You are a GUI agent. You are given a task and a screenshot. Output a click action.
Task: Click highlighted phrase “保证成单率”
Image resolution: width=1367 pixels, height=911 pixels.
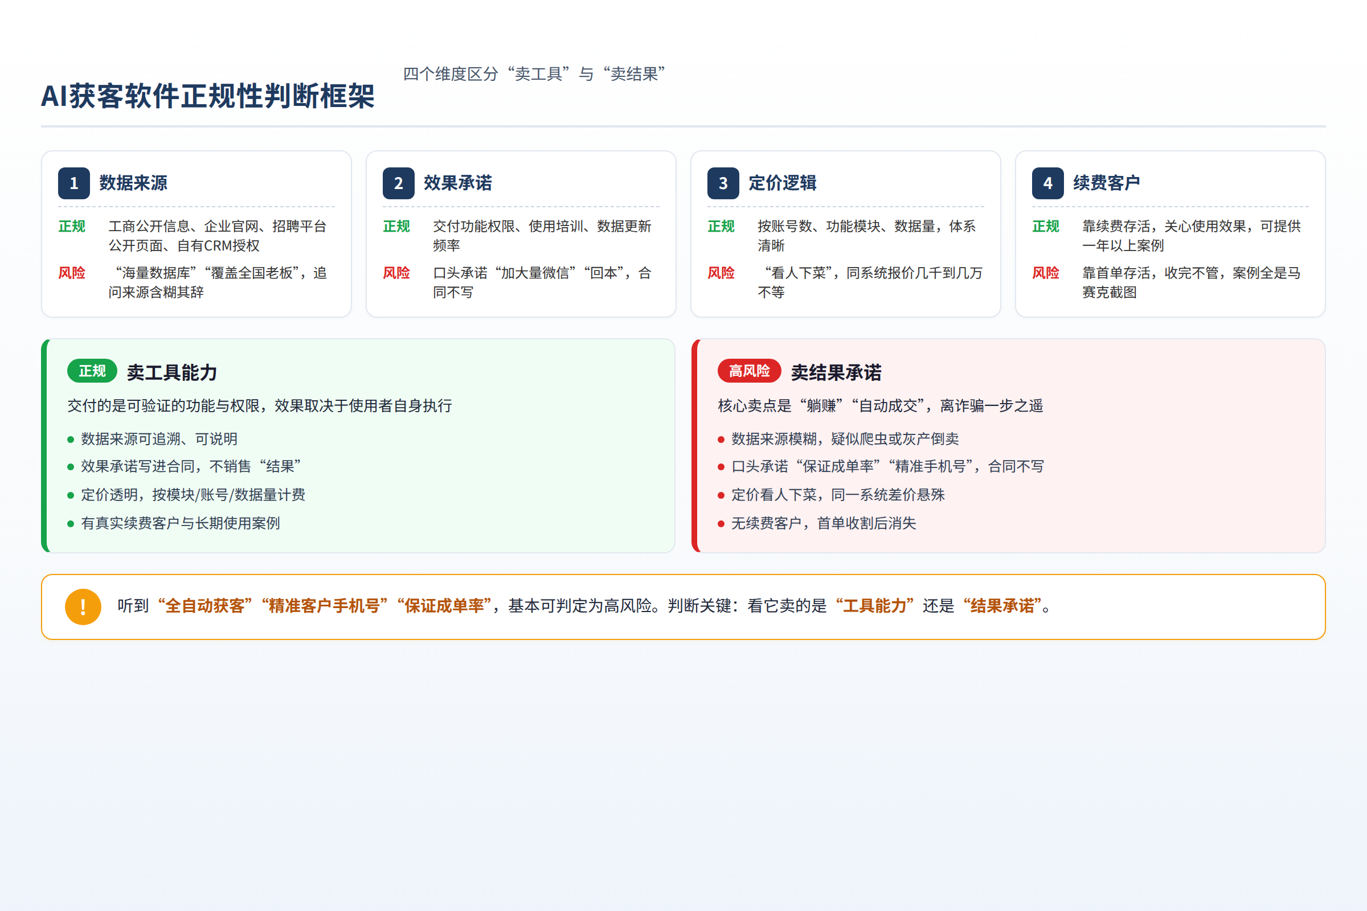point(445,606)
